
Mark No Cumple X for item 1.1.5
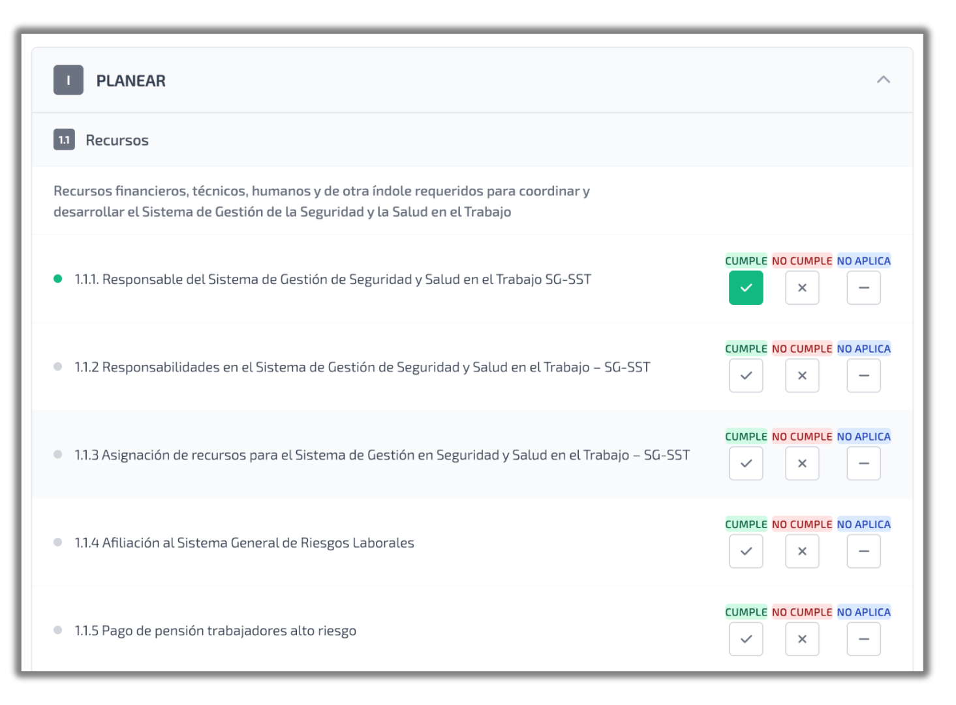(802, 639)
